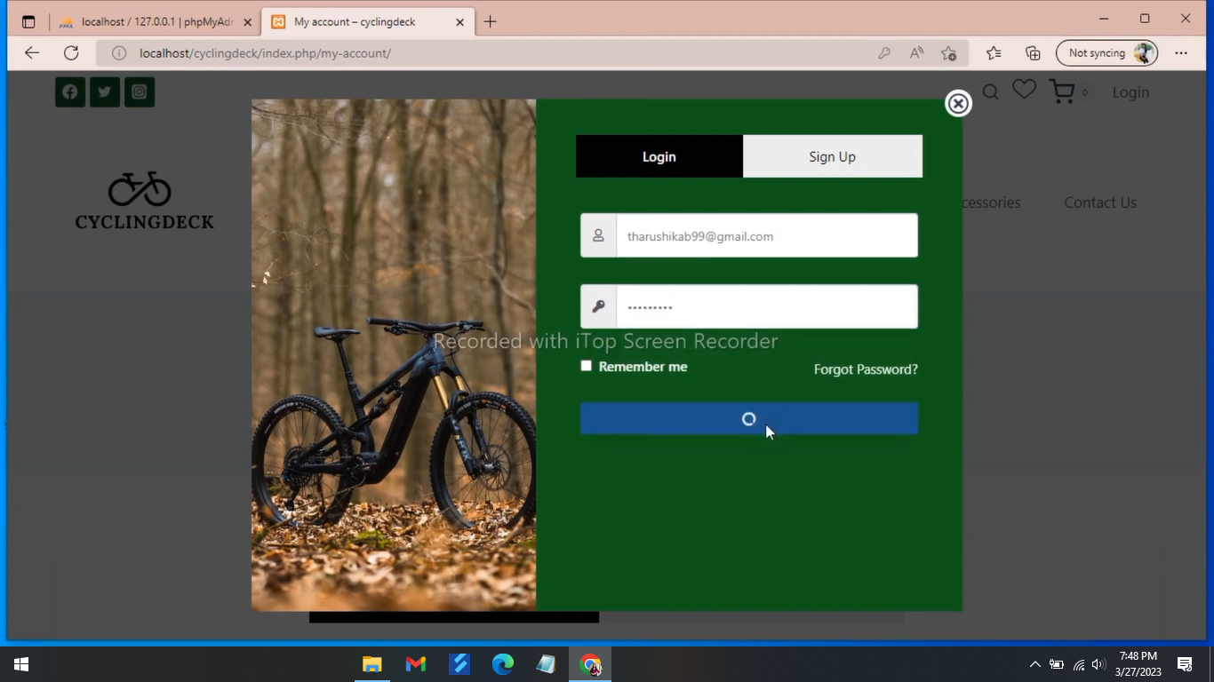
Task: Close the phpMyAdmin tab
Action: tap(247, 22)
